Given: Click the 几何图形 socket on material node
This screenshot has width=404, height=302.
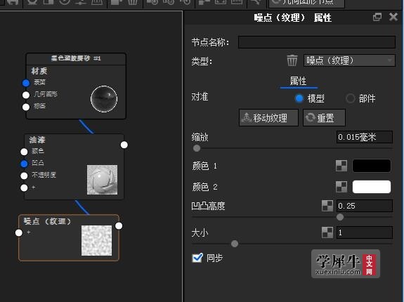Looking at the screenshot, I should click(x=26, y=95).
